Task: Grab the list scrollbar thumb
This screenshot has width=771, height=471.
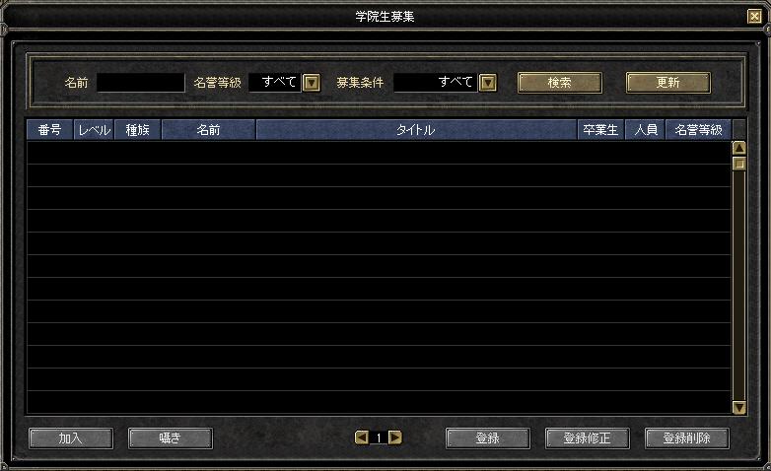Action: coord(739,164)
